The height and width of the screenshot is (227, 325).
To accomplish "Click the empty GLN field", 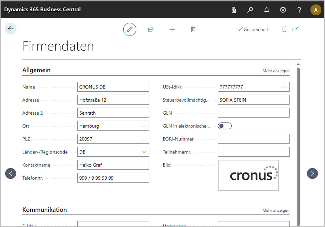I will pos(254,113).
